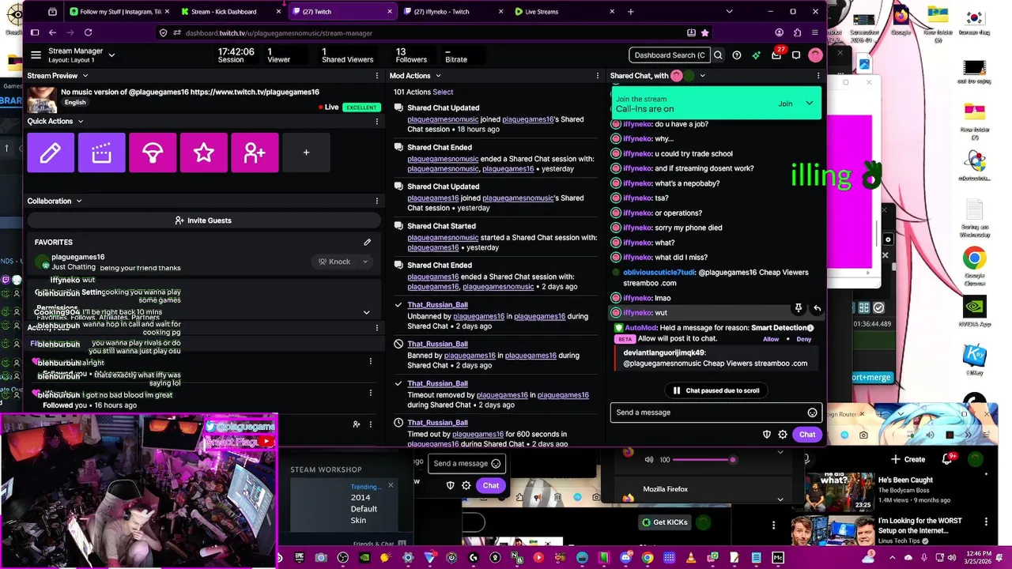Open Google Chrome desktop shortcut
Viewport: 1012px width, 569px height.
coord(974,266)
